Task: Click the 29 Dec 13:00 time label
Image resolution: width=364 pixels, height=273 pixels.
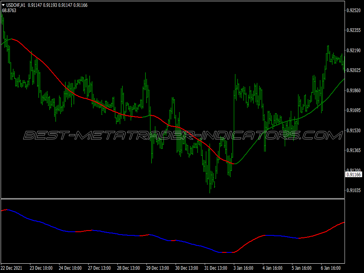Action: [x=158, y=268]
